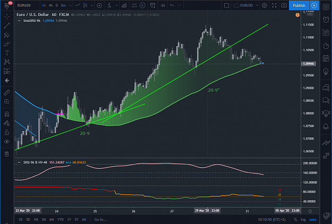Click the redo arrow
This screenshot has width=332, height=224.
click(179, 5)
